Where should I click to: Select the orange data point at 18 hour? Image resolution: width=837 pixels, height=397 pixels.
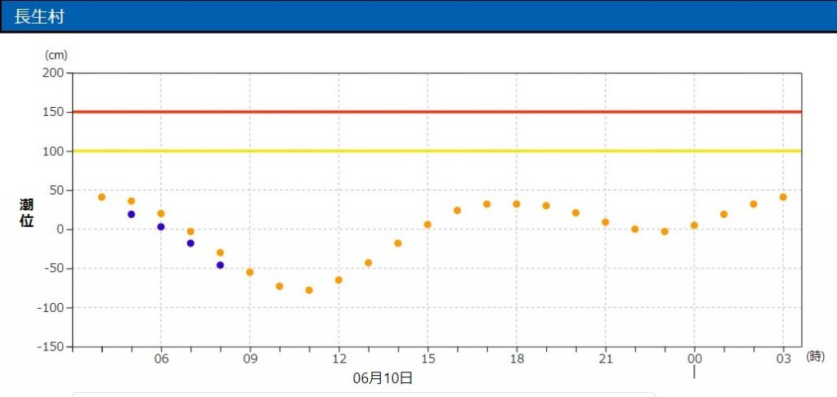coord(517,204)
